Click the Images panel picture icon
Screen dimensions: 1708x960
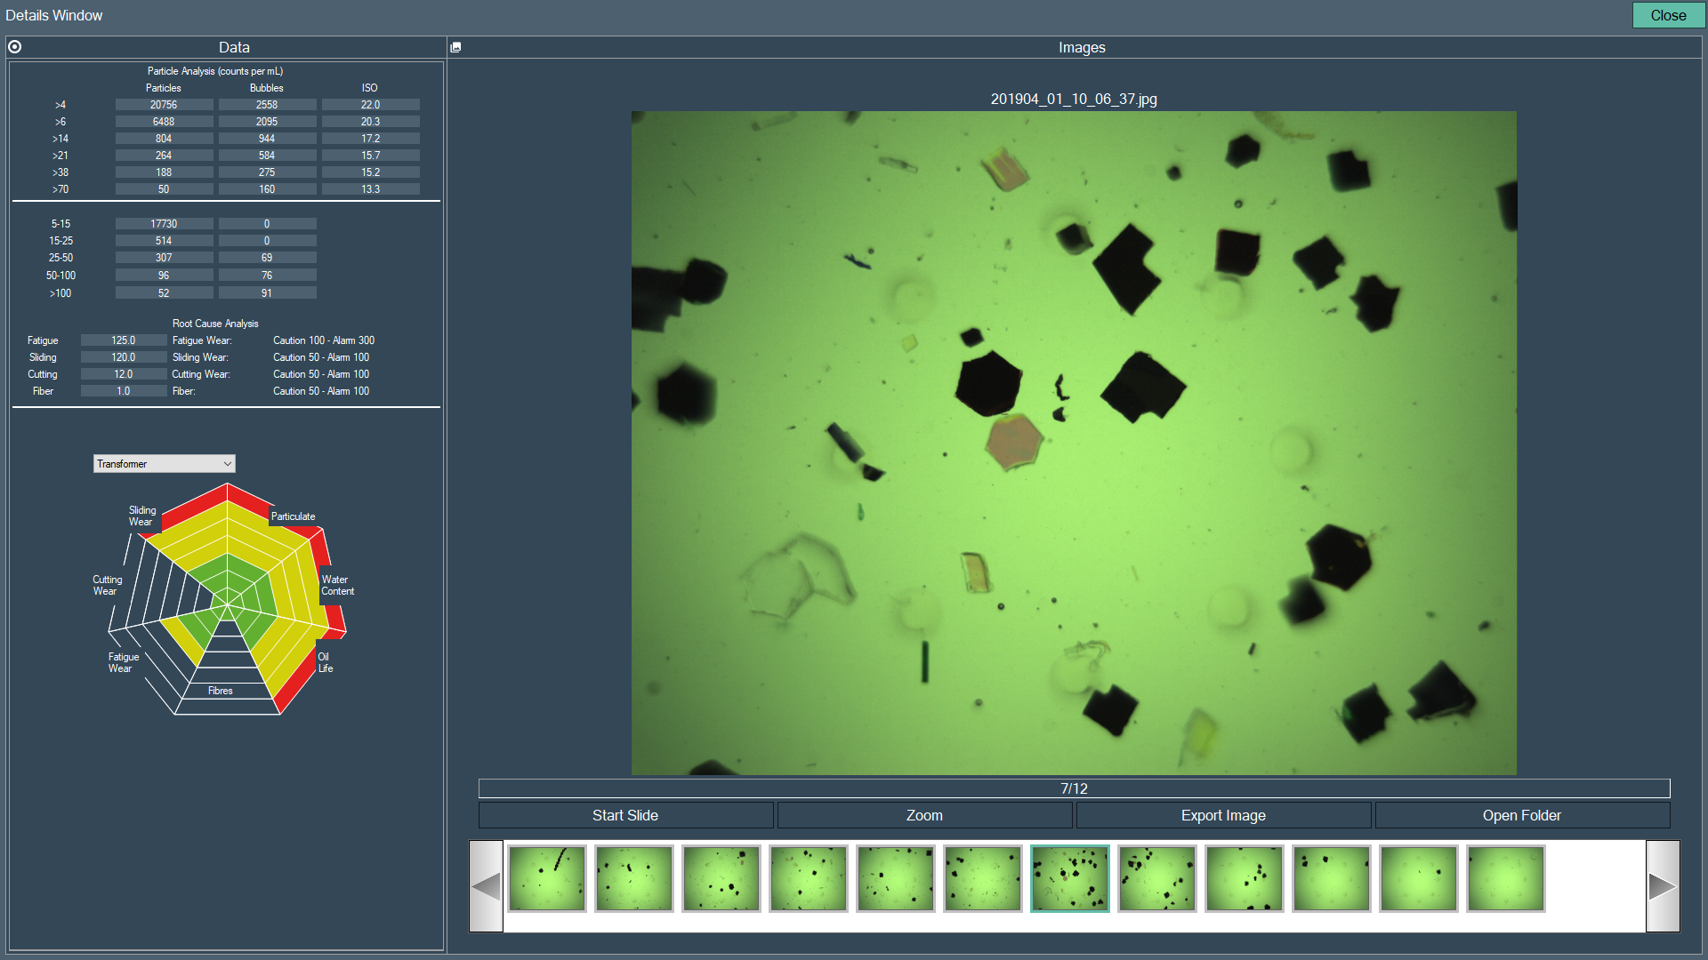point(455,47)
